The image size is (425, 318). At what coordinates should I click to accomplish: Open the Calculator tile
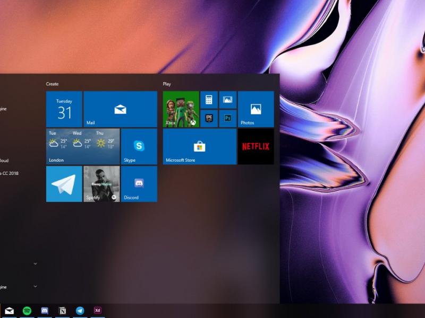click(209, 99)
